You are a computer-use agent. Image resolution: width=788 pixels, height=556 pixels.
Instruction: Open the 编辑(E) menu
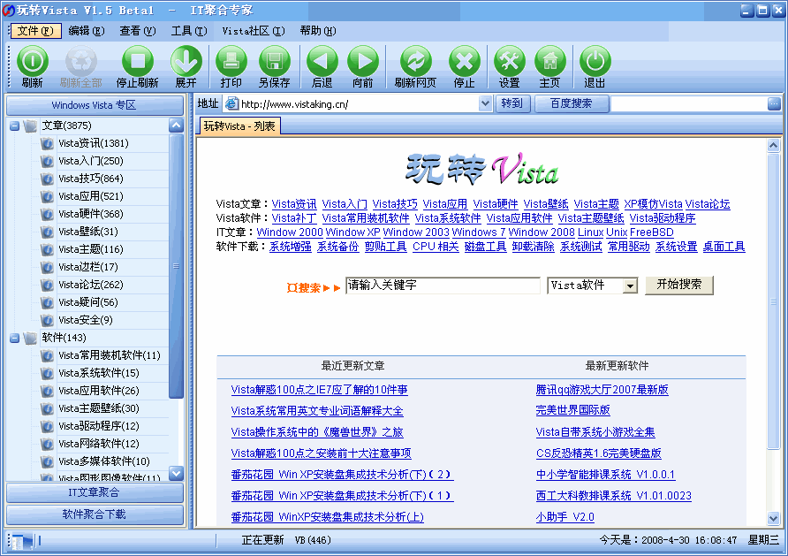point(87,31)
